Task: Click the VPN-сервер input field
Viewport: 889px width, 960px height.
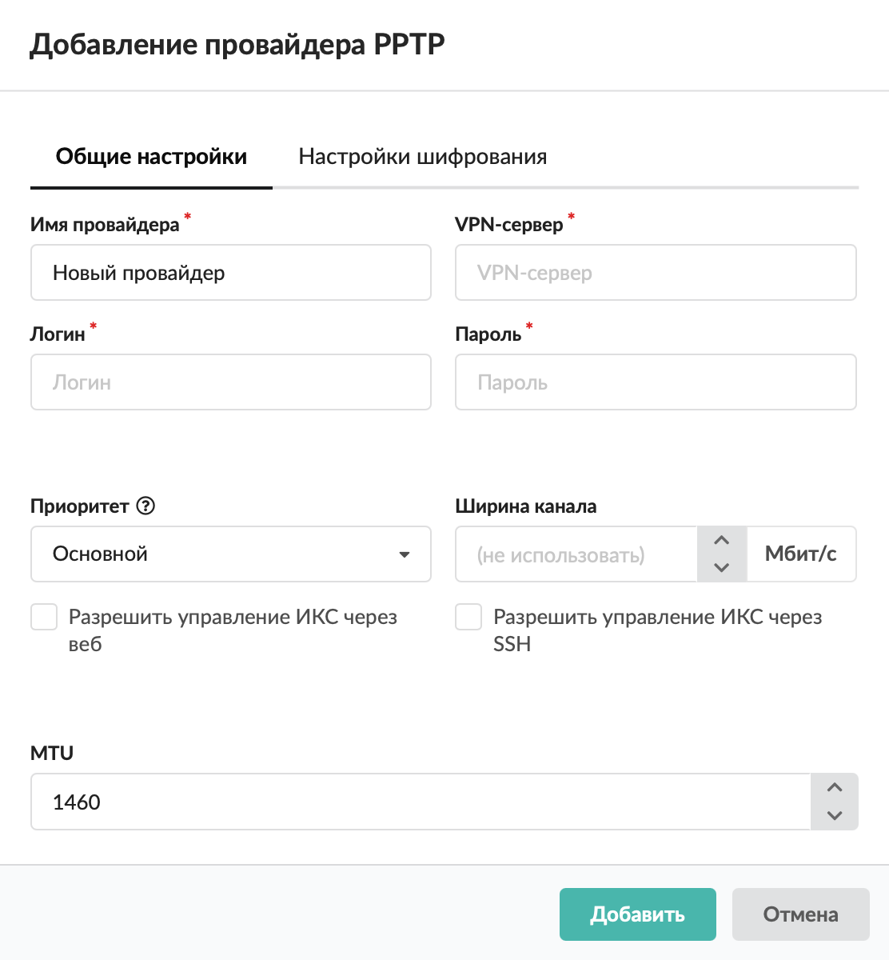Action: click(x=655, y=273)
